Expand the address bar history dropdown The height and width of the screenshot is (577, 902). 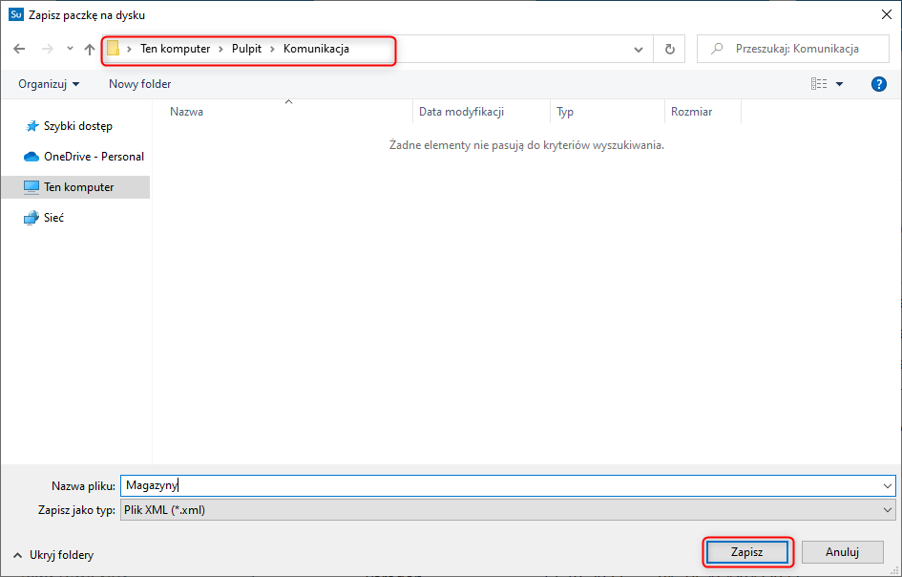[639, 50]
